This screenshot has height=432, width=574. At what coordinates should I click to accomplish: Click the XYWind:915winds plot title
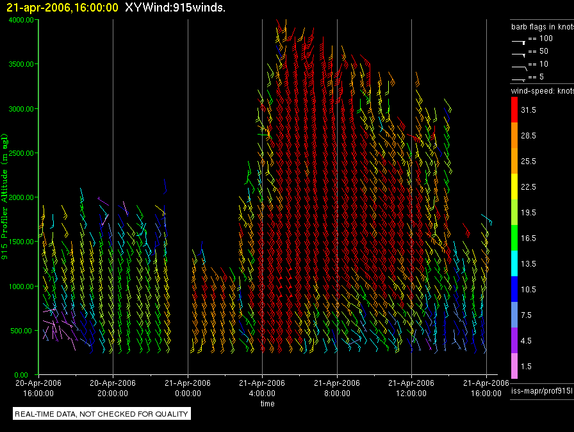tap(175, 8)
